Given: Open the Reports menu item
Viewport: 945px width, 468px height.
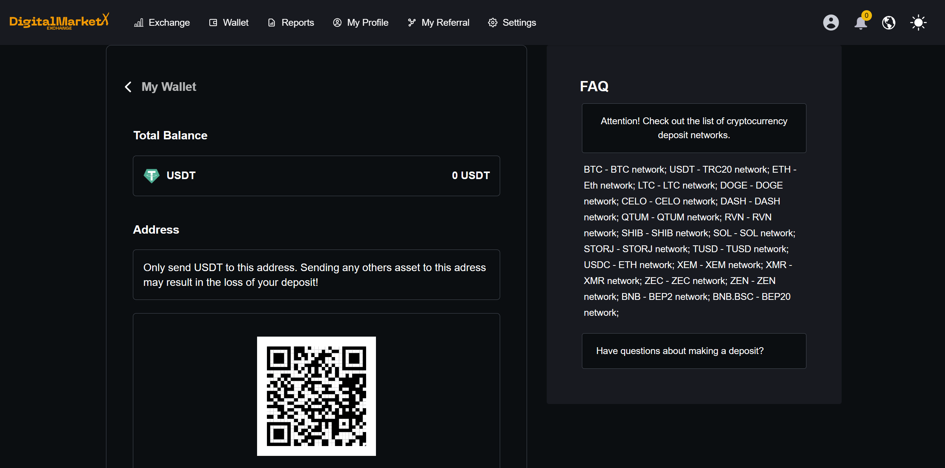Looking at the screenshot, I should coord(298,23).
